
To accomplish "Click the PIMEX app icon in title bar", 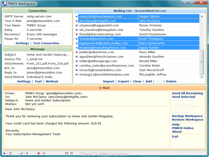I will 4,3.
